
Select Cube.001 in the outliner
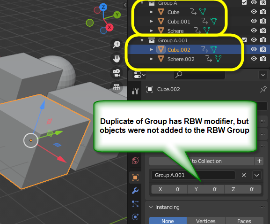[x=179, y=22]
